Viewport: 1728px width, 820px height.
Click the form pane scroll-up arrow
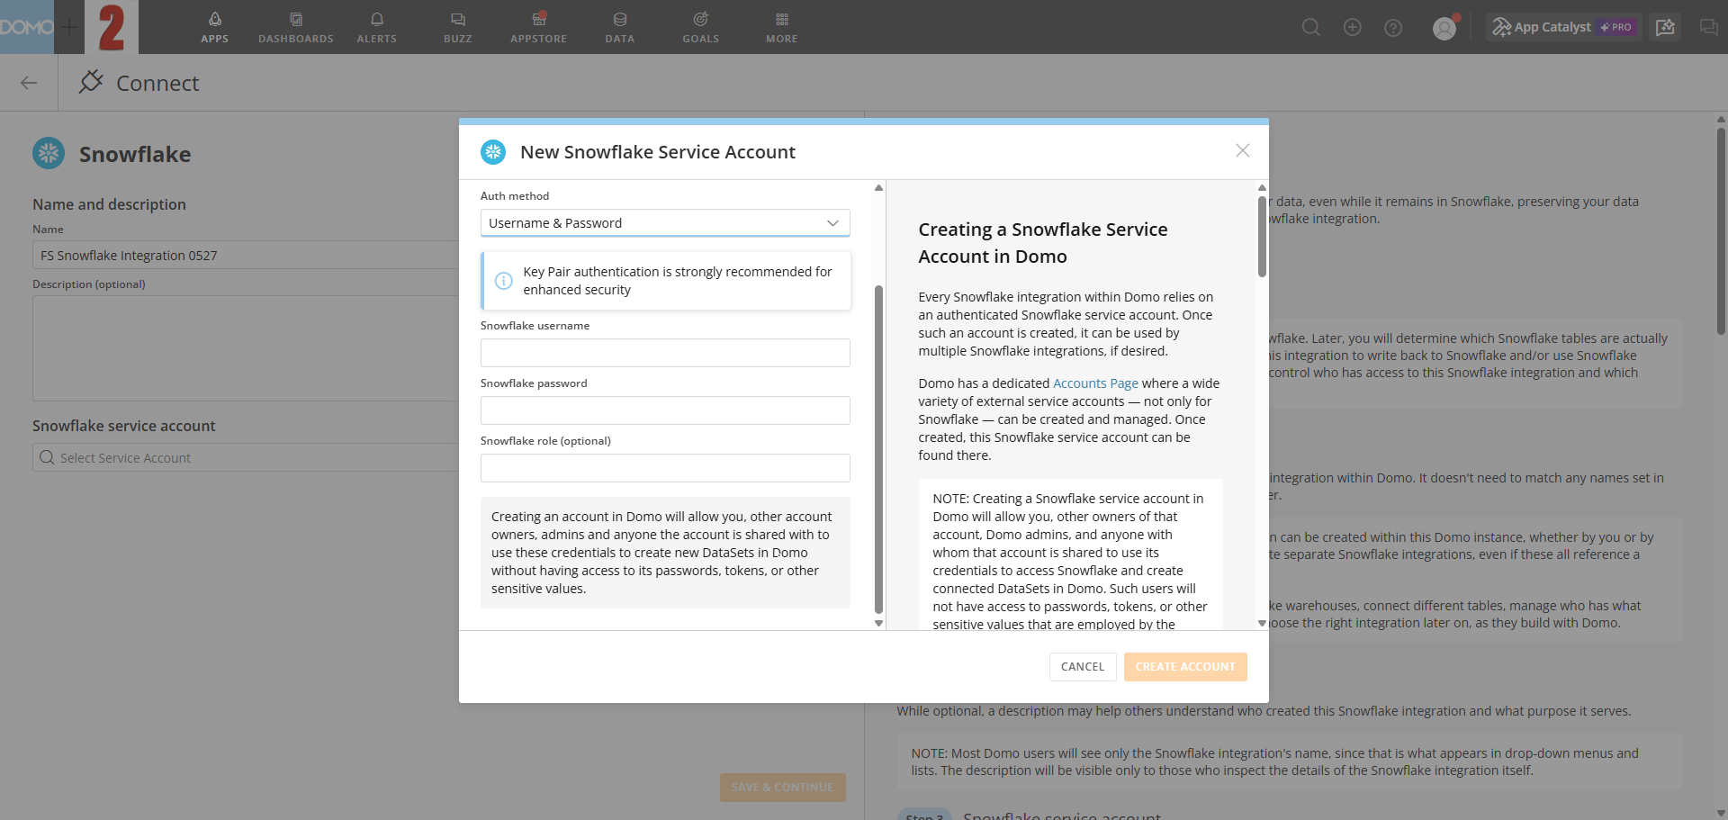pos(878,187)
